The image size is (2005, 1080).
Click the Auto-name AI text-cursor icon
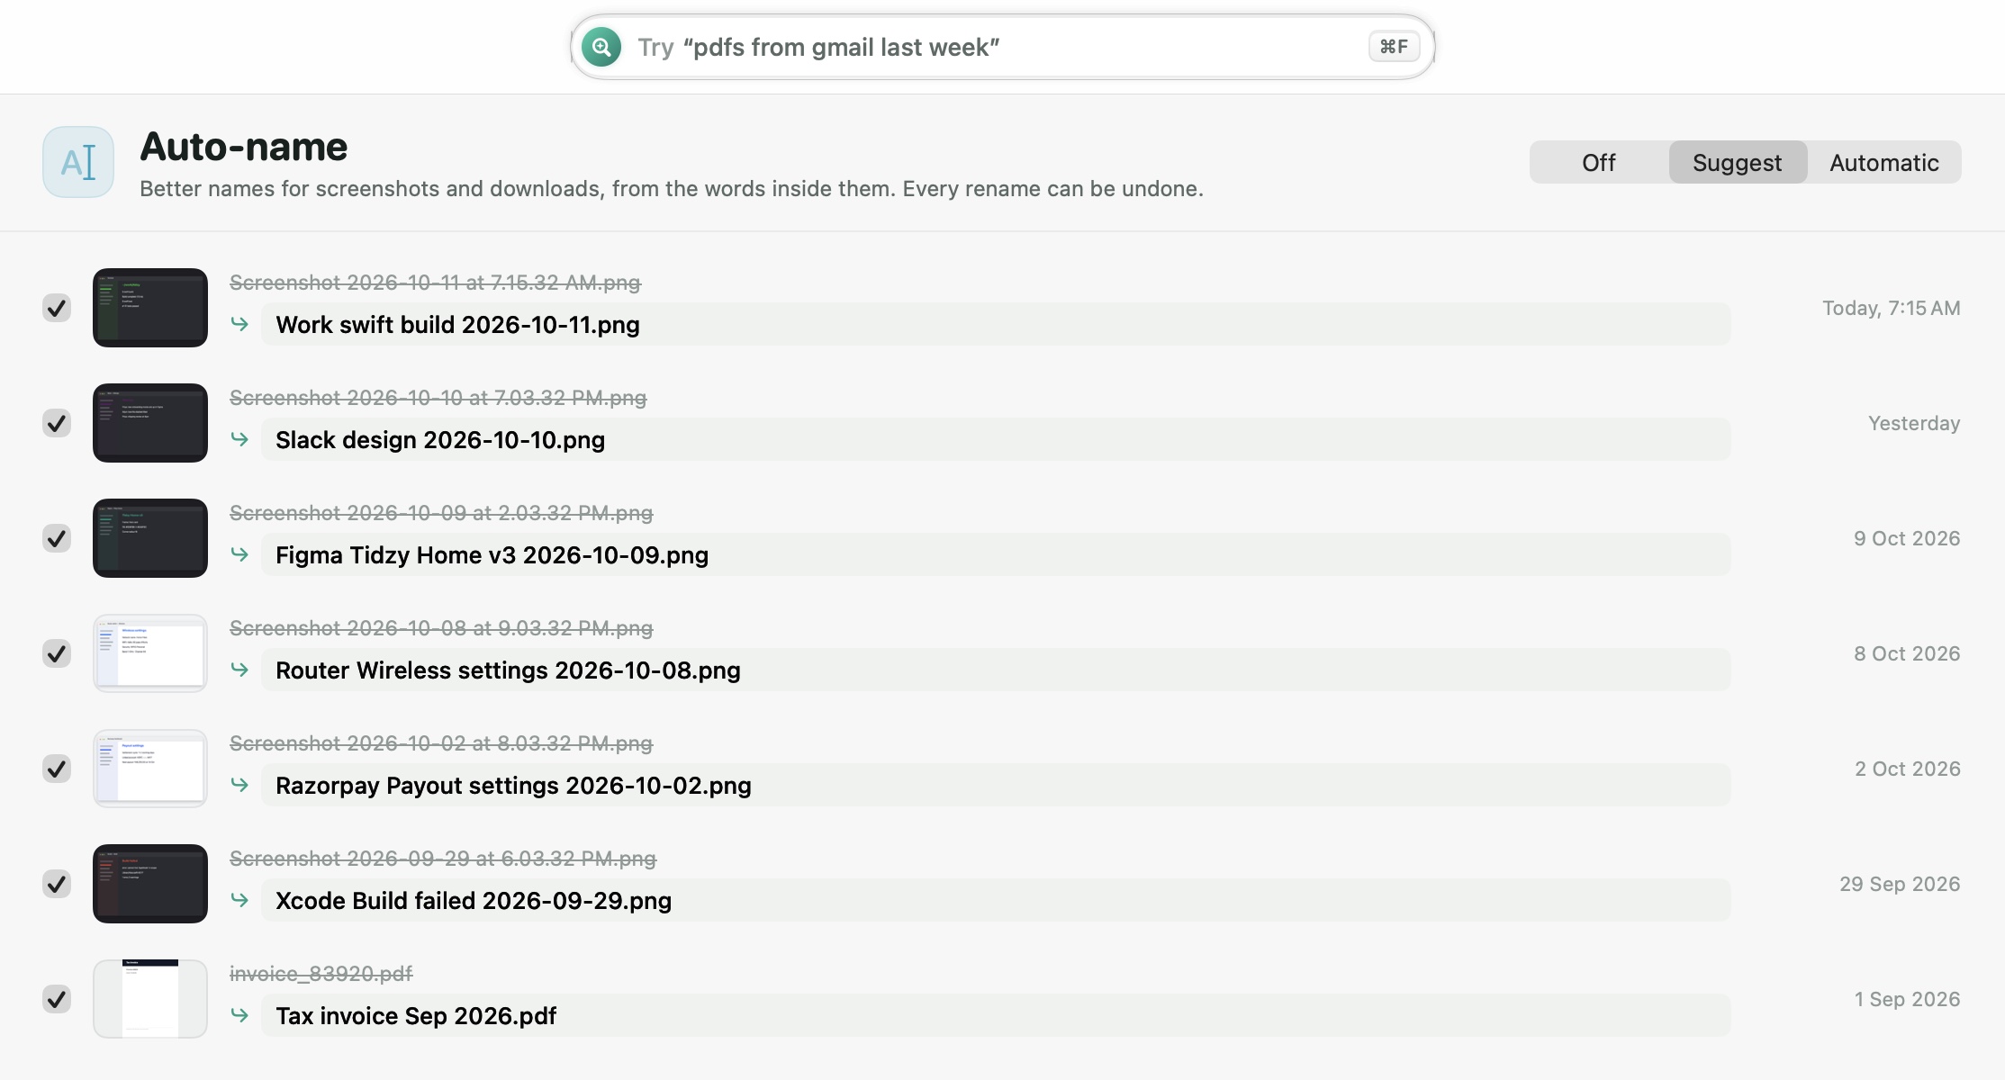click(x=78, y=162)
